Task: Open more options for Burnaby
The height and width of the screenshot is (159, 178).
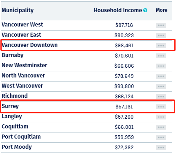Action: coord(161,56)
